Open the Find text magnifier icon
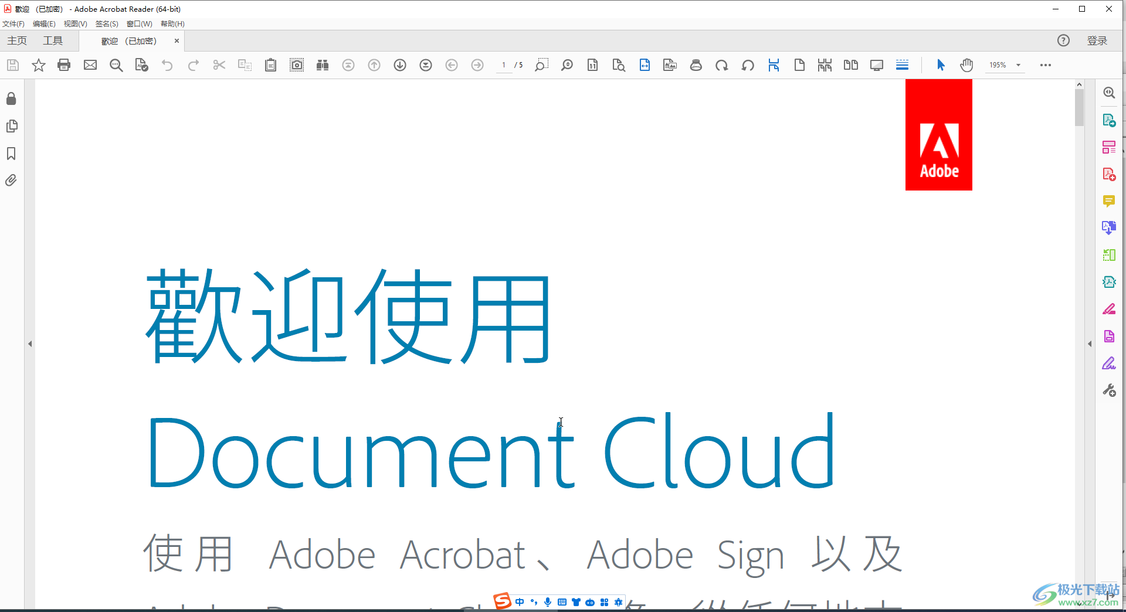1126x612 pixels. point(116,65)
